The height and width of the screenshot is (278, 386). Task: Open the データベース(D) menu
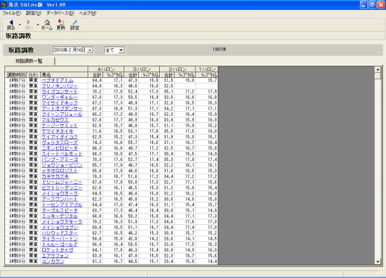[x=60, y=13]
